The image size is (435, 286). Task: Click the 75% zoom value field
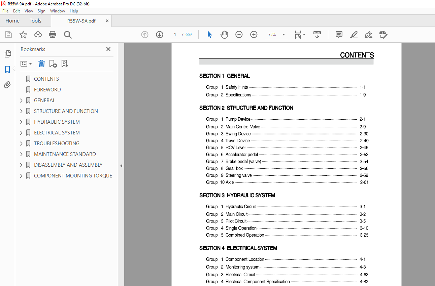point(272,35)
